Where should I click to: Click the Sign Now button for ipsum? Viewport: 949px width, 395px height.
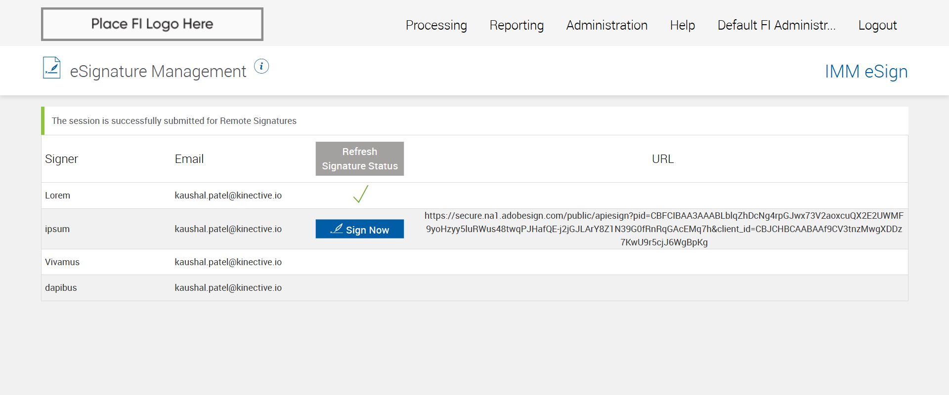(360, 229)
